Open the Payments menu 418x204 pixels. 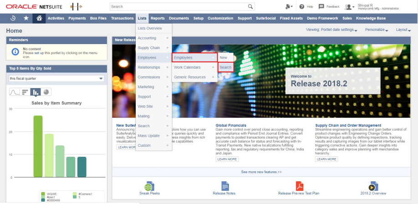[x=77, y=18]
